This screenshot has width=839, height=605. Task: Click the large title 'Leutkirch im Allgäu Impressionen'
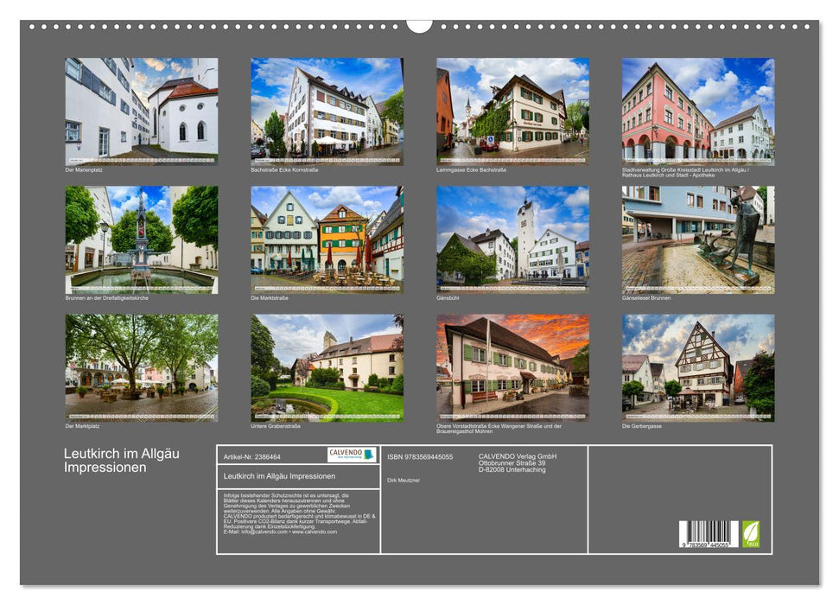122,461
